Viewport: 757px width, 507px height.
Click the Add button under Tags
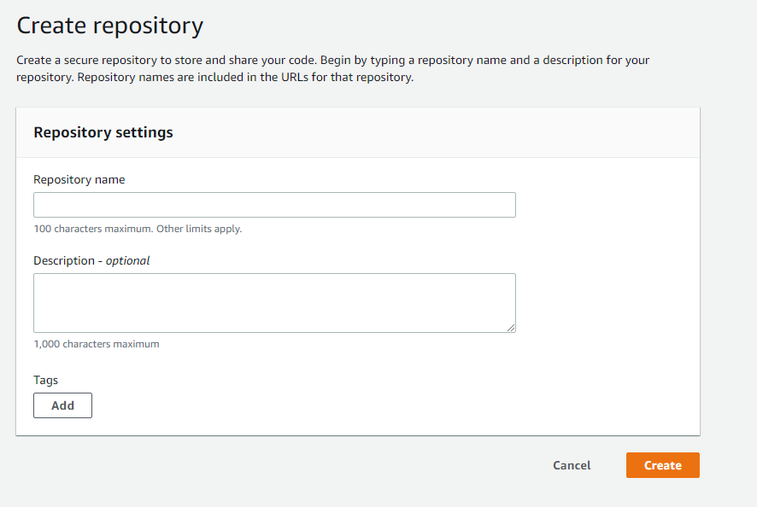[x=62, y=405]
